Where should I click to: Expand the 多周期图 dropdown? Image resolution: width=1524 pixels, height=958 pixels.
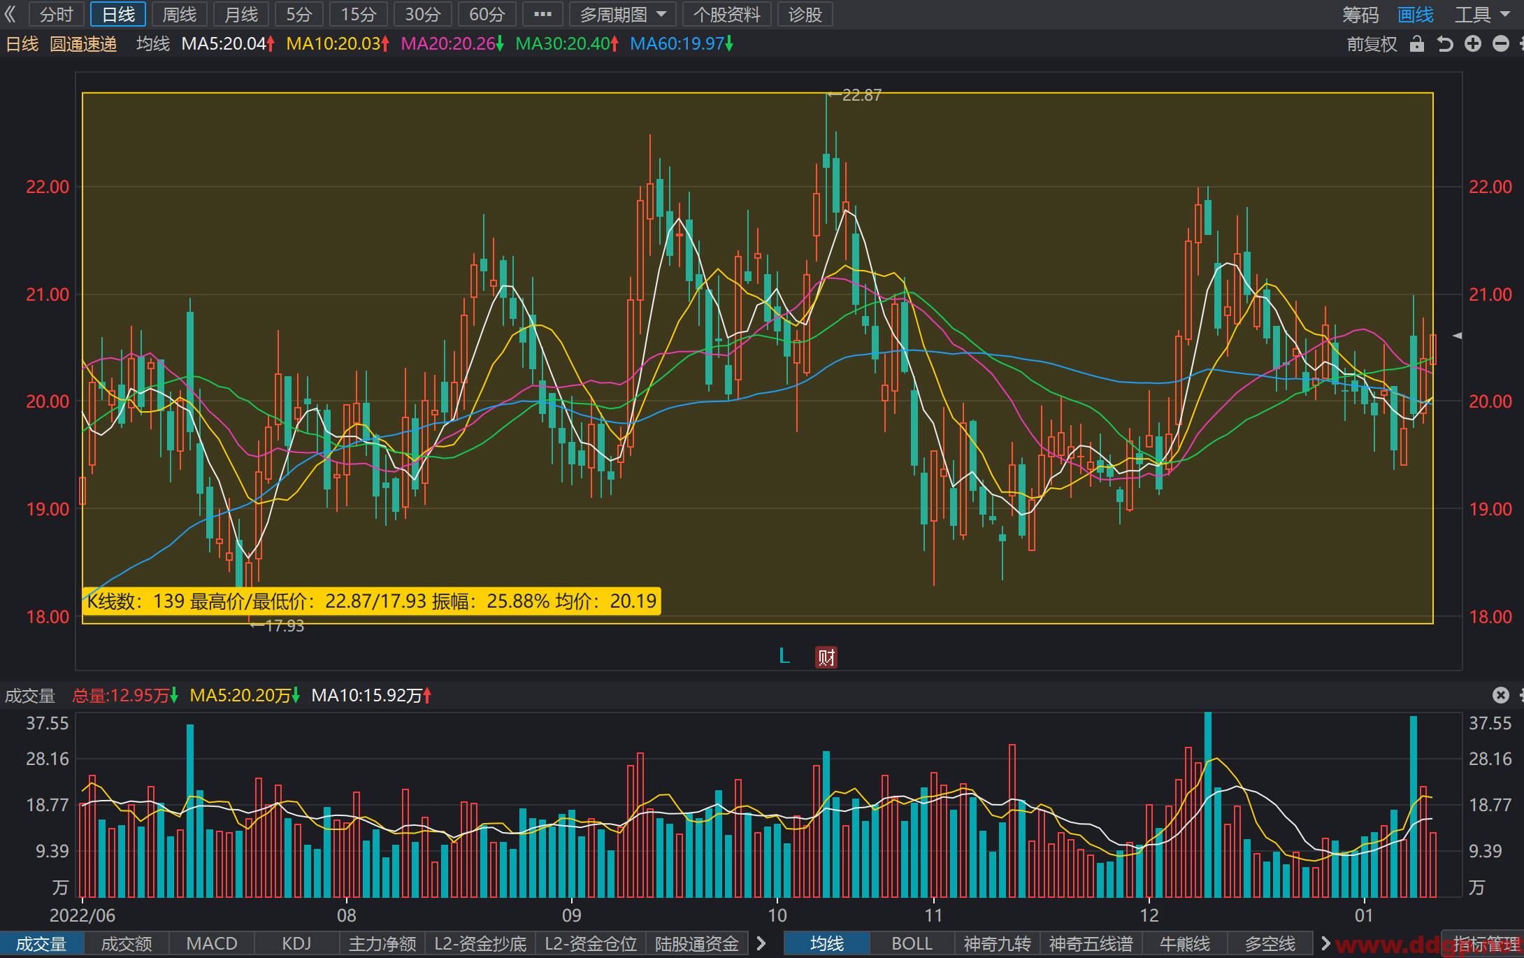coord(622,14)
